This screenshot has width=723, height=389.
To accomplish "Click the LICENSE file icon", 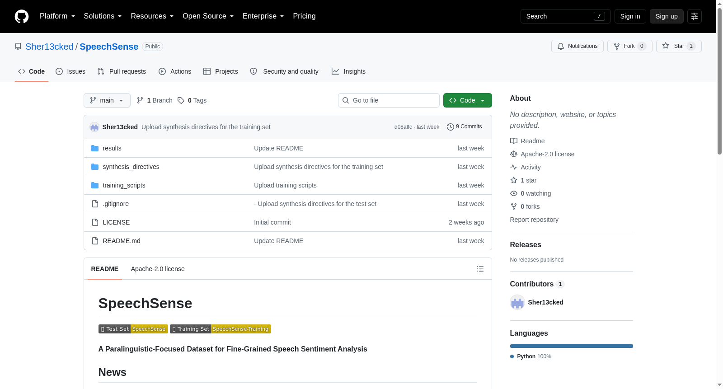I will (95, 222).
